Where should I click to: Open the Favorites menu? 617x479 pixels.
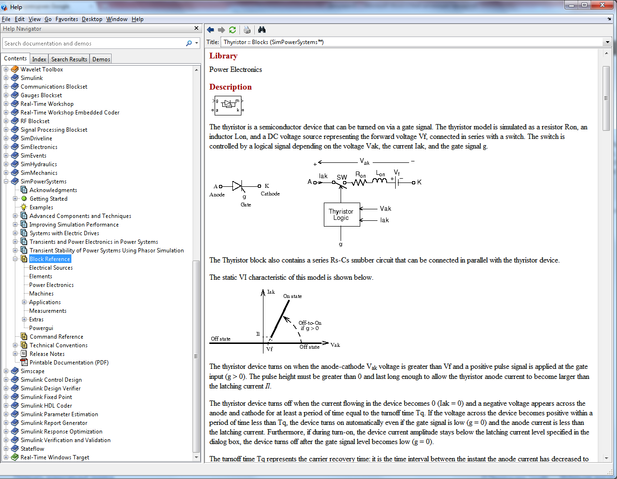[67, 19]
